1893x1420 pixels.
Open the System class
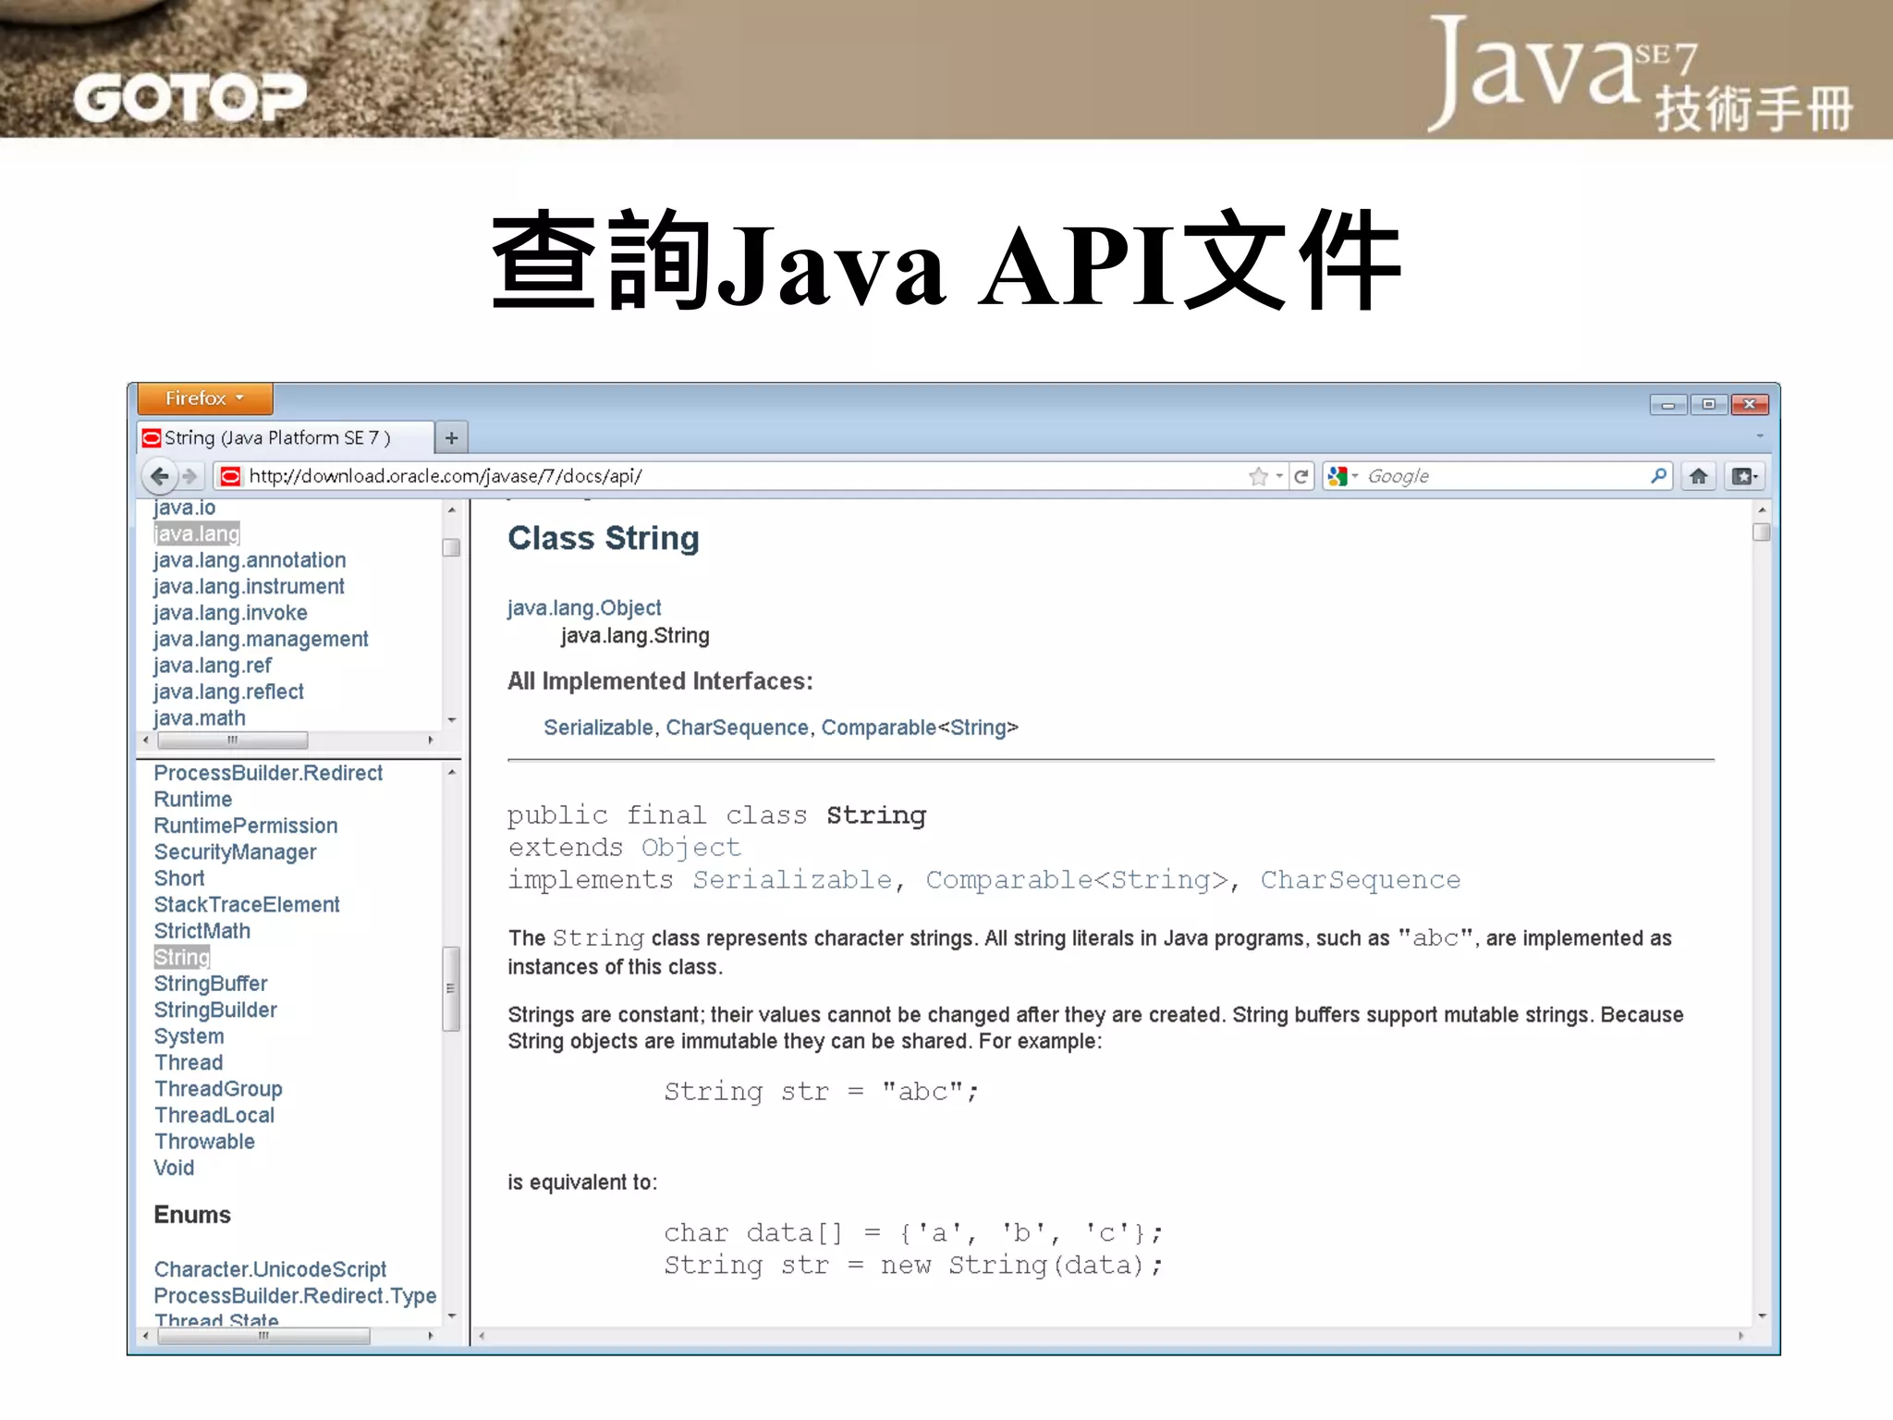189,1036
